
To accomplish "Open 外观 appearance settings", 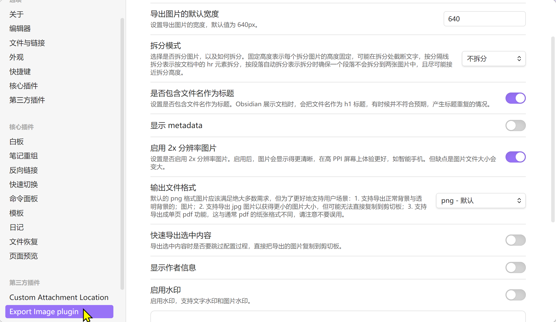I will tap(16, 57).
